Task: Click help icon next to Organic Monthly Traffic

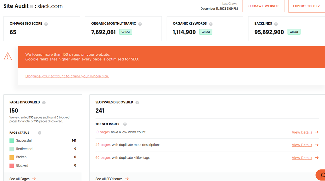Action: pos(140,24)
